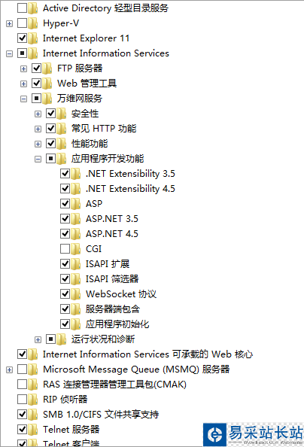The width and height of the screenshot is (304, 447).
Task: Uncheck the ASP feature checkbox
Action: [65, 204]
